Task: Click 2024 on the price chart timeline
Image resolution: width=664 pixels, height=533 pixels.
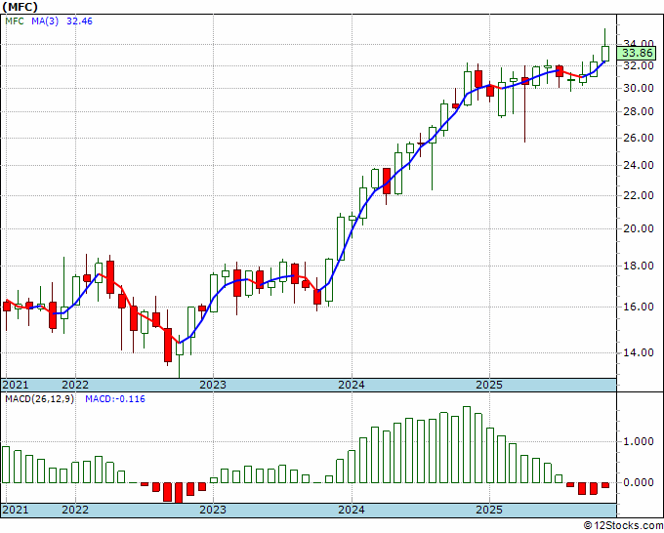Action: tap(352, 385)
